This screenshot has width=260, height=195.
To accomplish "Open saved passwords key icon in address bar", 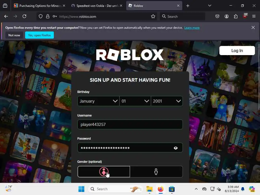I will pos(55,17).
